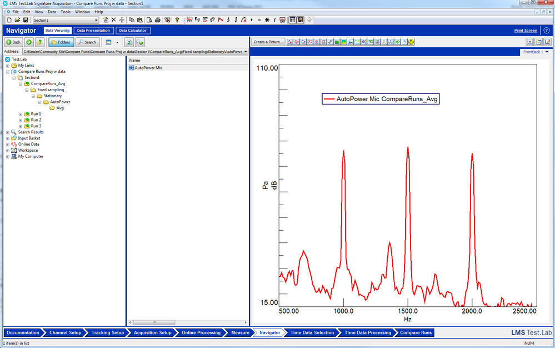This screenshot has width=555, height=348.
Task: Click the clock face display icon
Action: (404, 42)
